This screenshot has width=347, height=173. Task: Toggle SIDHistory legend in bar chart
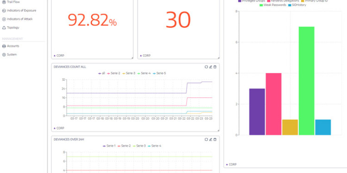(297, 5)
